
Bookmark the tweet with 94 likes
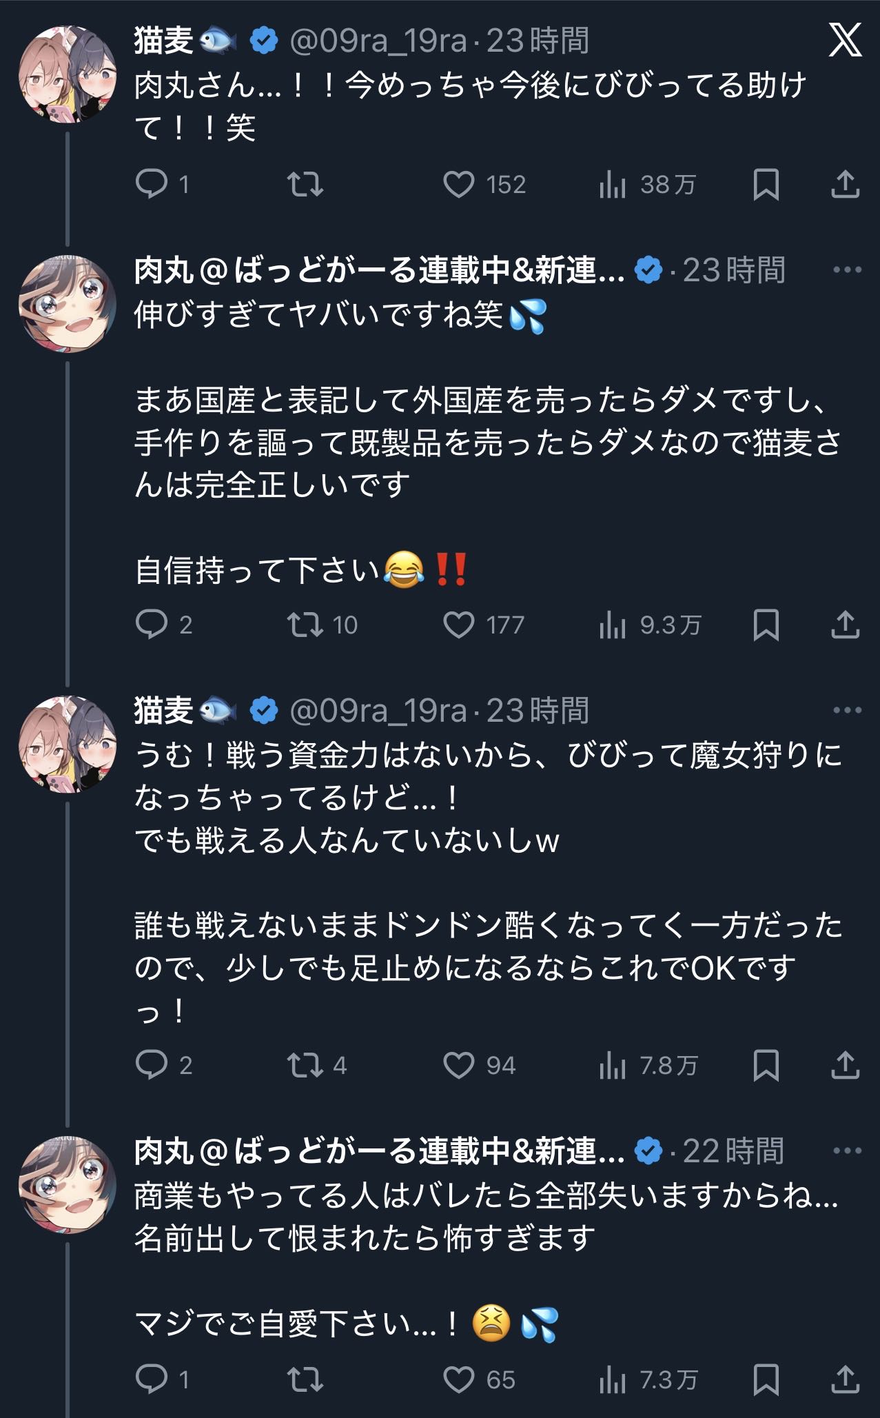[x=766, y=1066]
